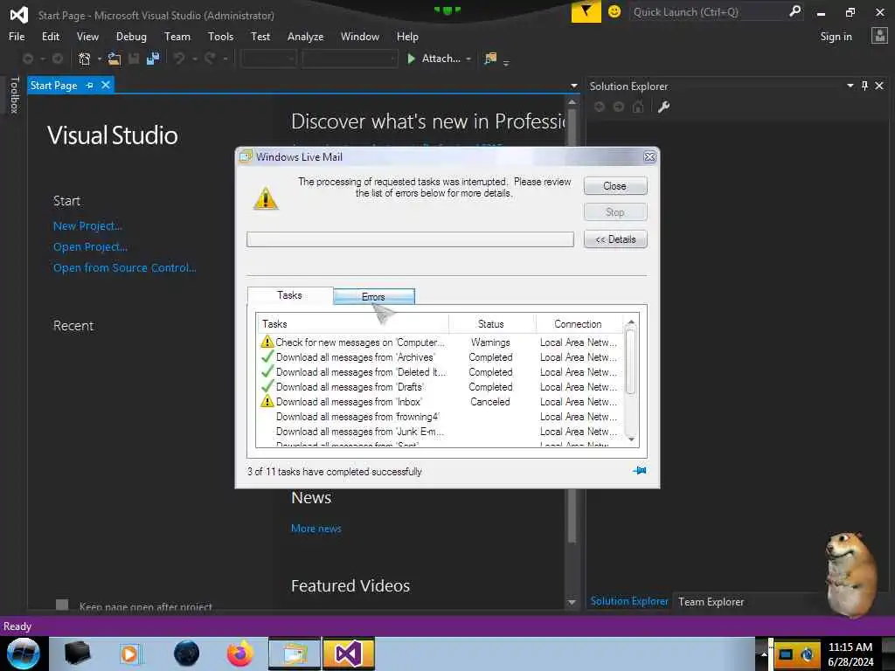Click the Solution Explorer Forward icon

[x=619, y=107]
